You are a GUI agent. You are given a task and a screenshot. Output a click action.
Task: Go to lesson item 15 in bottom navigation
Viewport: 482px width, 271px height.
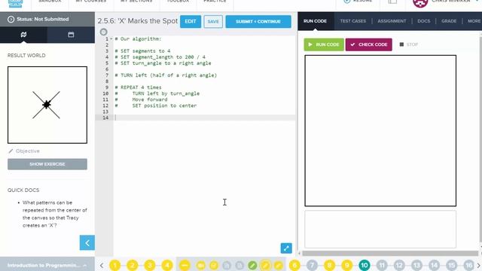point(452,265)
